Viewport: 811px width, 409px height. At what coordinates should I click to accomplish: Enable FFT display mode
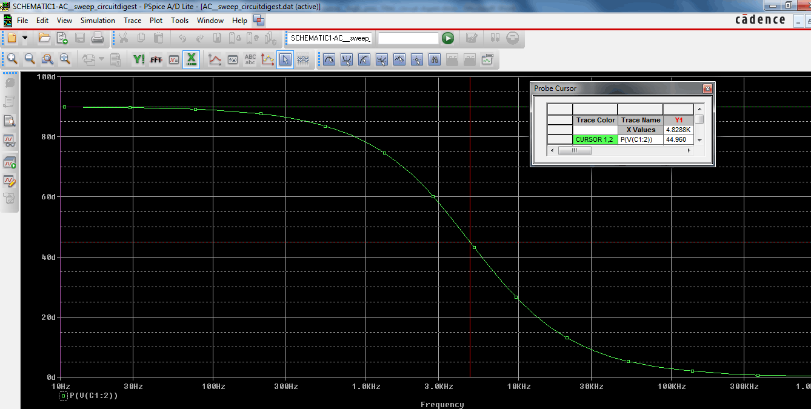pyautogui.click(x=155, y=59)
